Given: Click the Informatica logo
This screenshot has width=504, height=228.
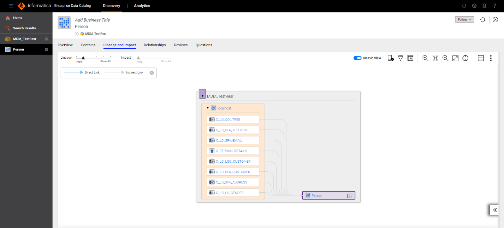Looking at the screenshot, I should click(34, 6).
